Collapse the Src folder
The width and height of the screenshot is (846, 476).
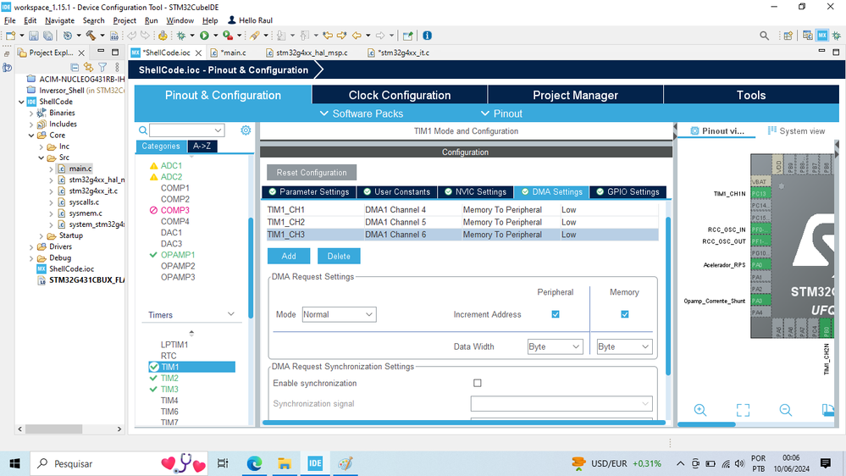41,158
